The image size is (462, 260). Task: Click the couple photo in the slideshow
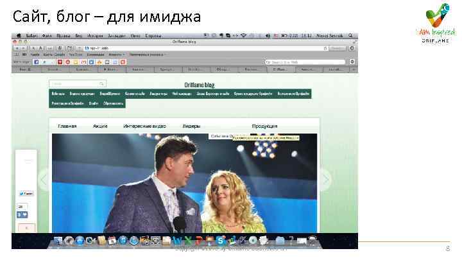coord(184,183)
